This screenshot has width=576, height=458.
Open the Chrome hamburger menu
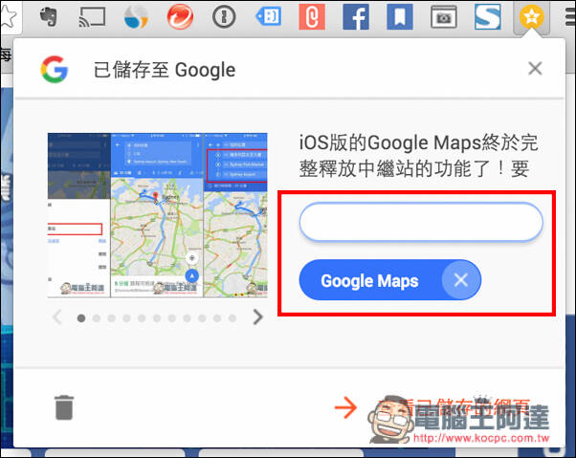570,17
